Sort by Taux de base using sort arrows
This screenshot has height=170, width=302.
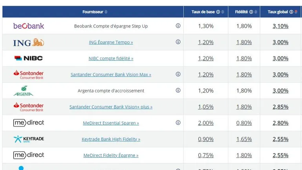coord(223,12)
